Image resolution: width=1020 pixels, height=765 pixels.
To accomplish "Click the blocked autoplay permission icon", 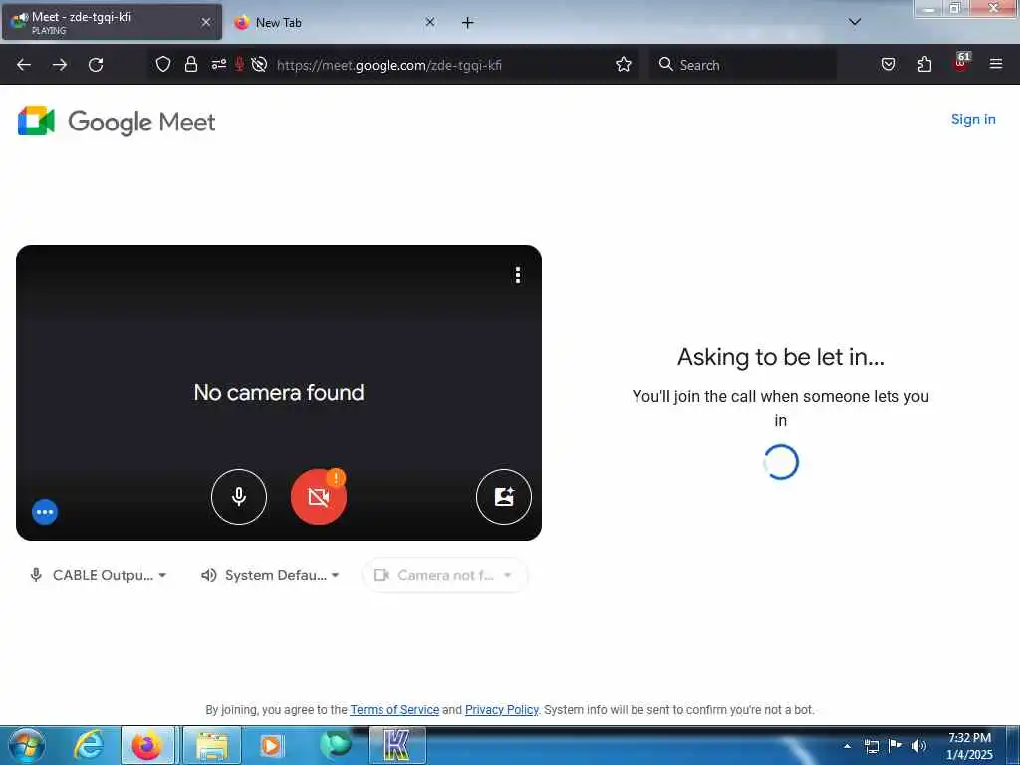I will coord(259,64).
